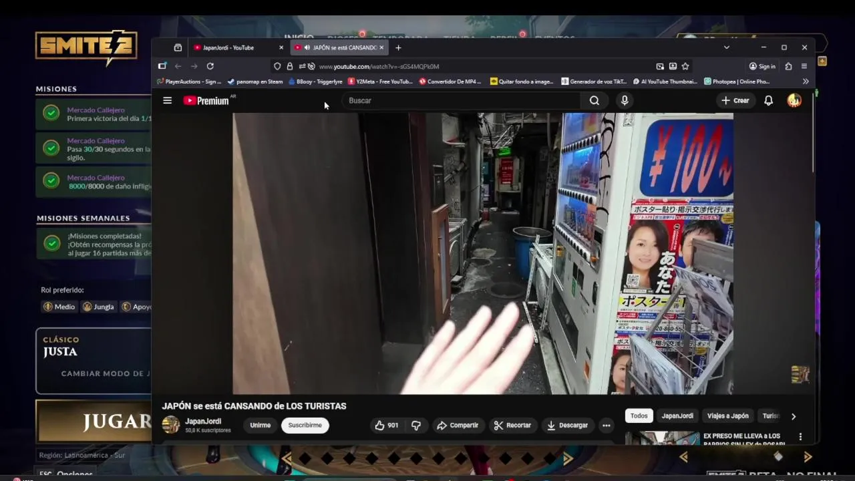Click the left gold arrow of the Smite carousel
Image resolution: width=855 pixels, height=481 pixels.
point(287,458)
